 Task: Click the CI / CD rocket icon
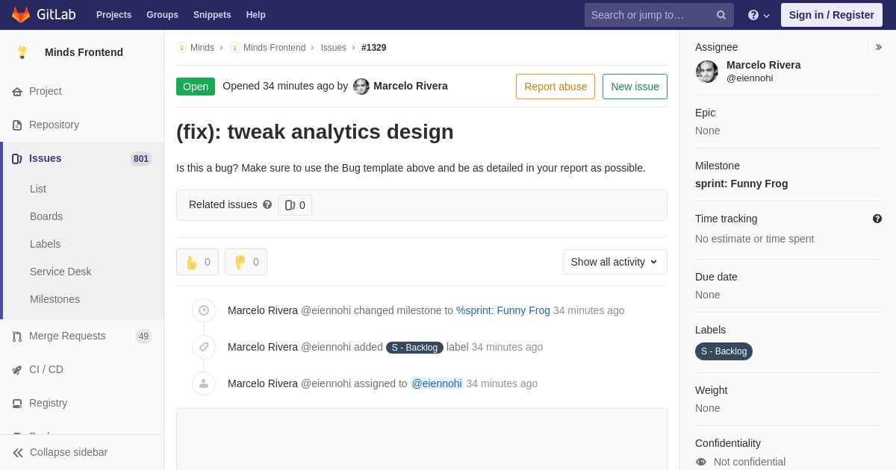[17, 370]
